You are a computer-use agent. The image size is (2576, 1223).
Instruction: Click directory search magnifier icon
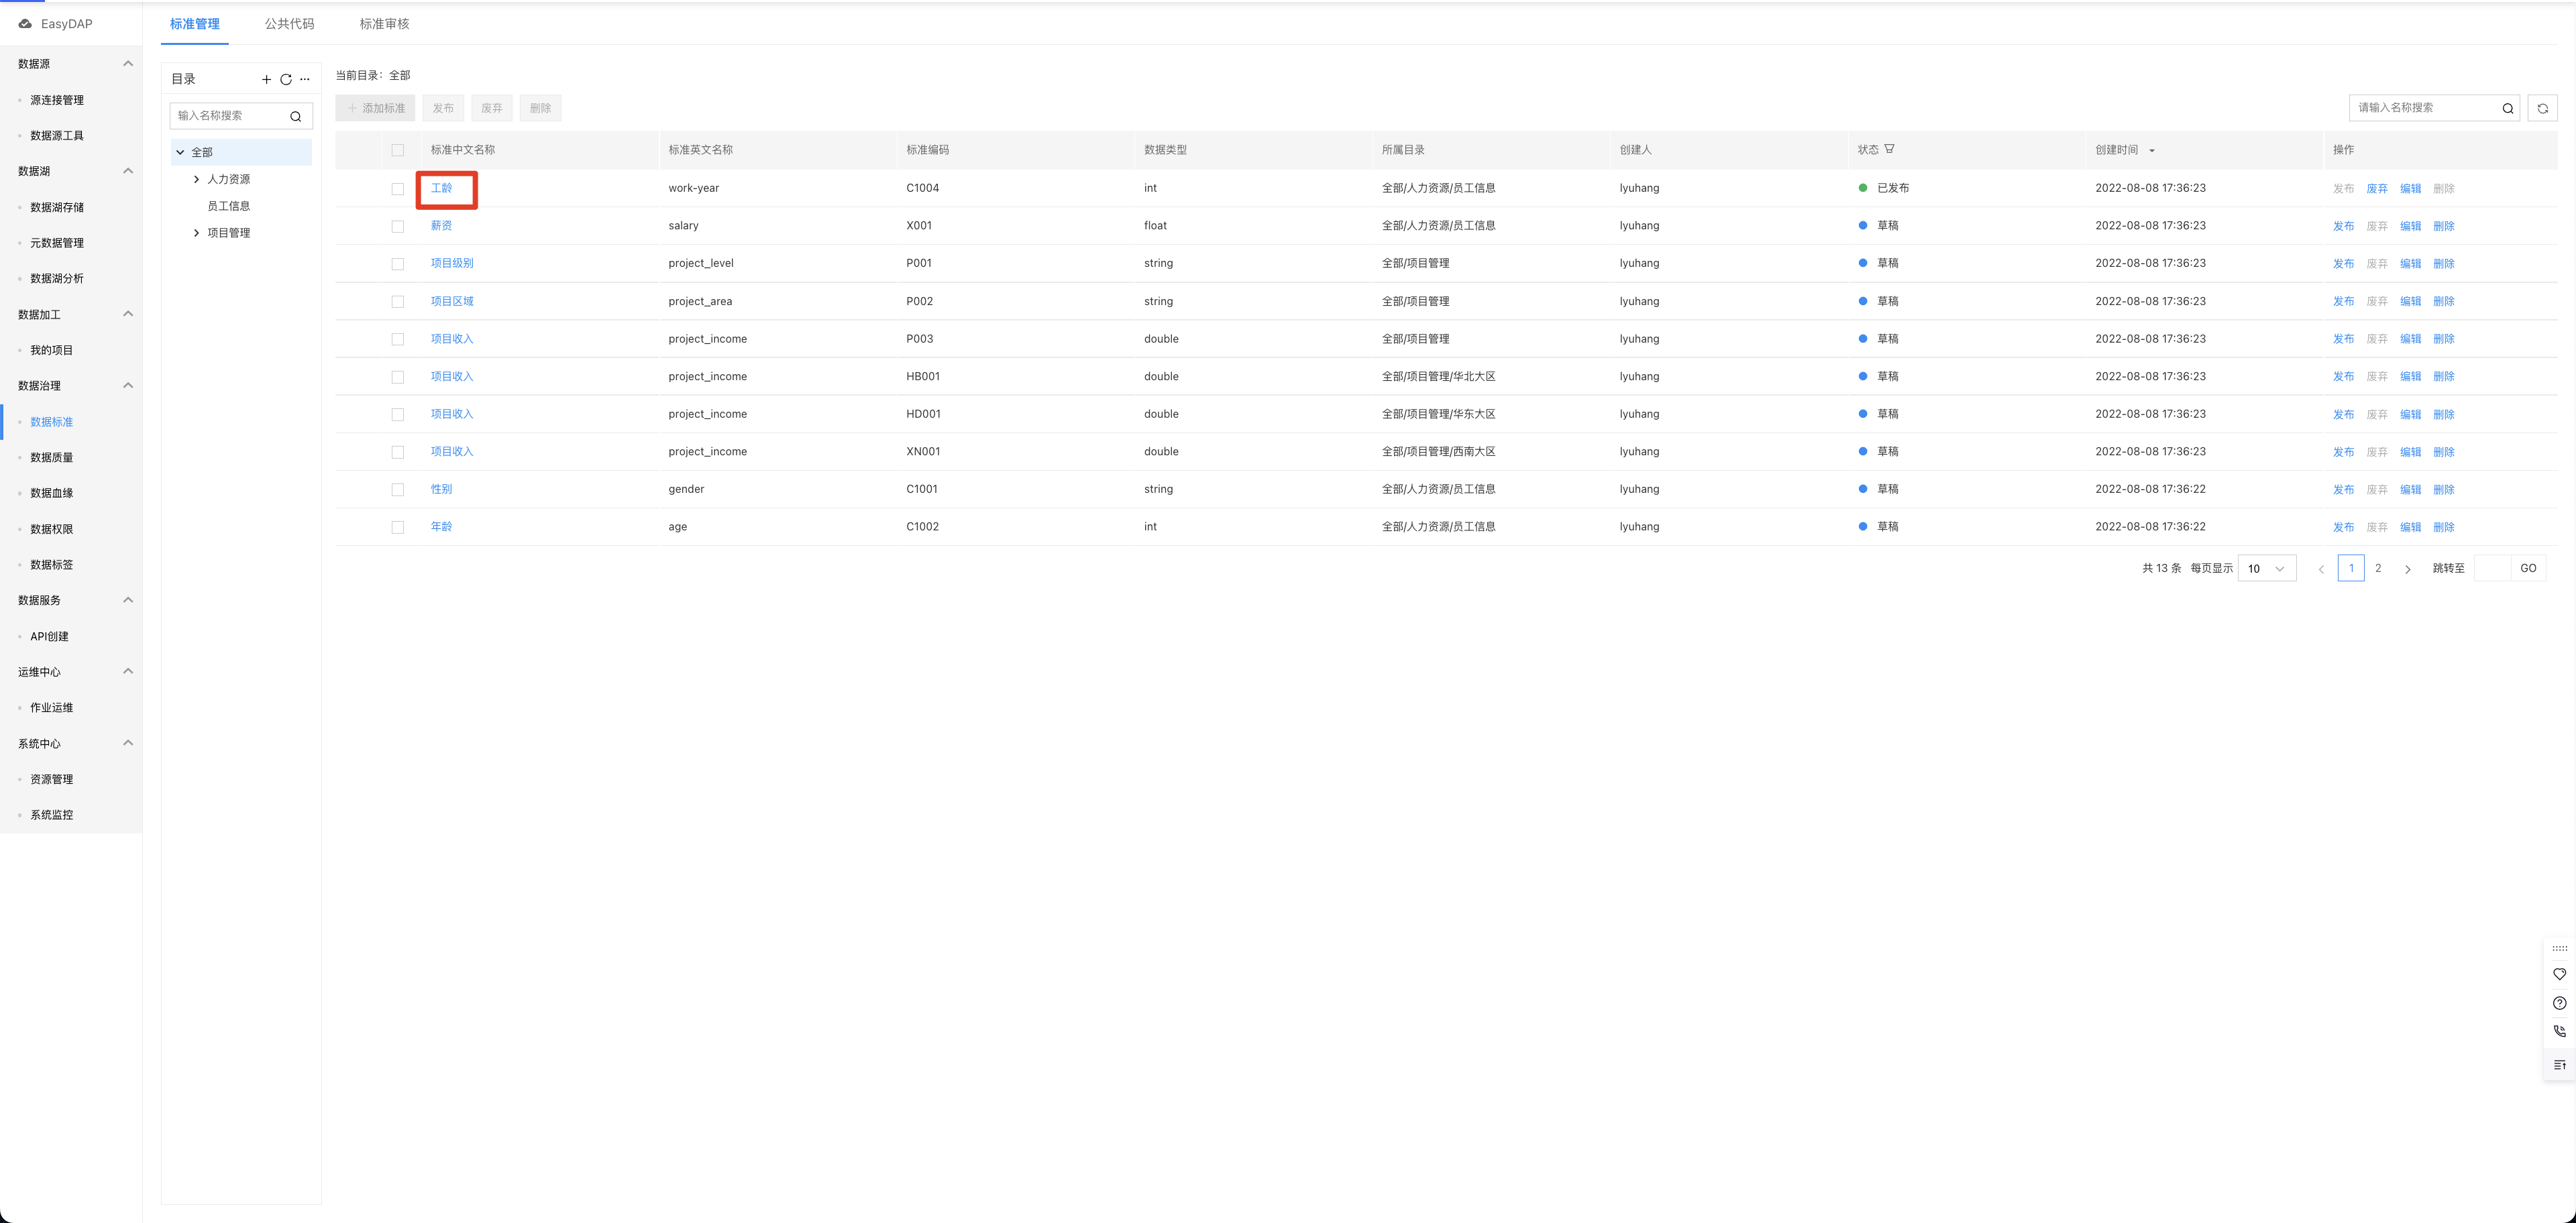tap(296, 116)
